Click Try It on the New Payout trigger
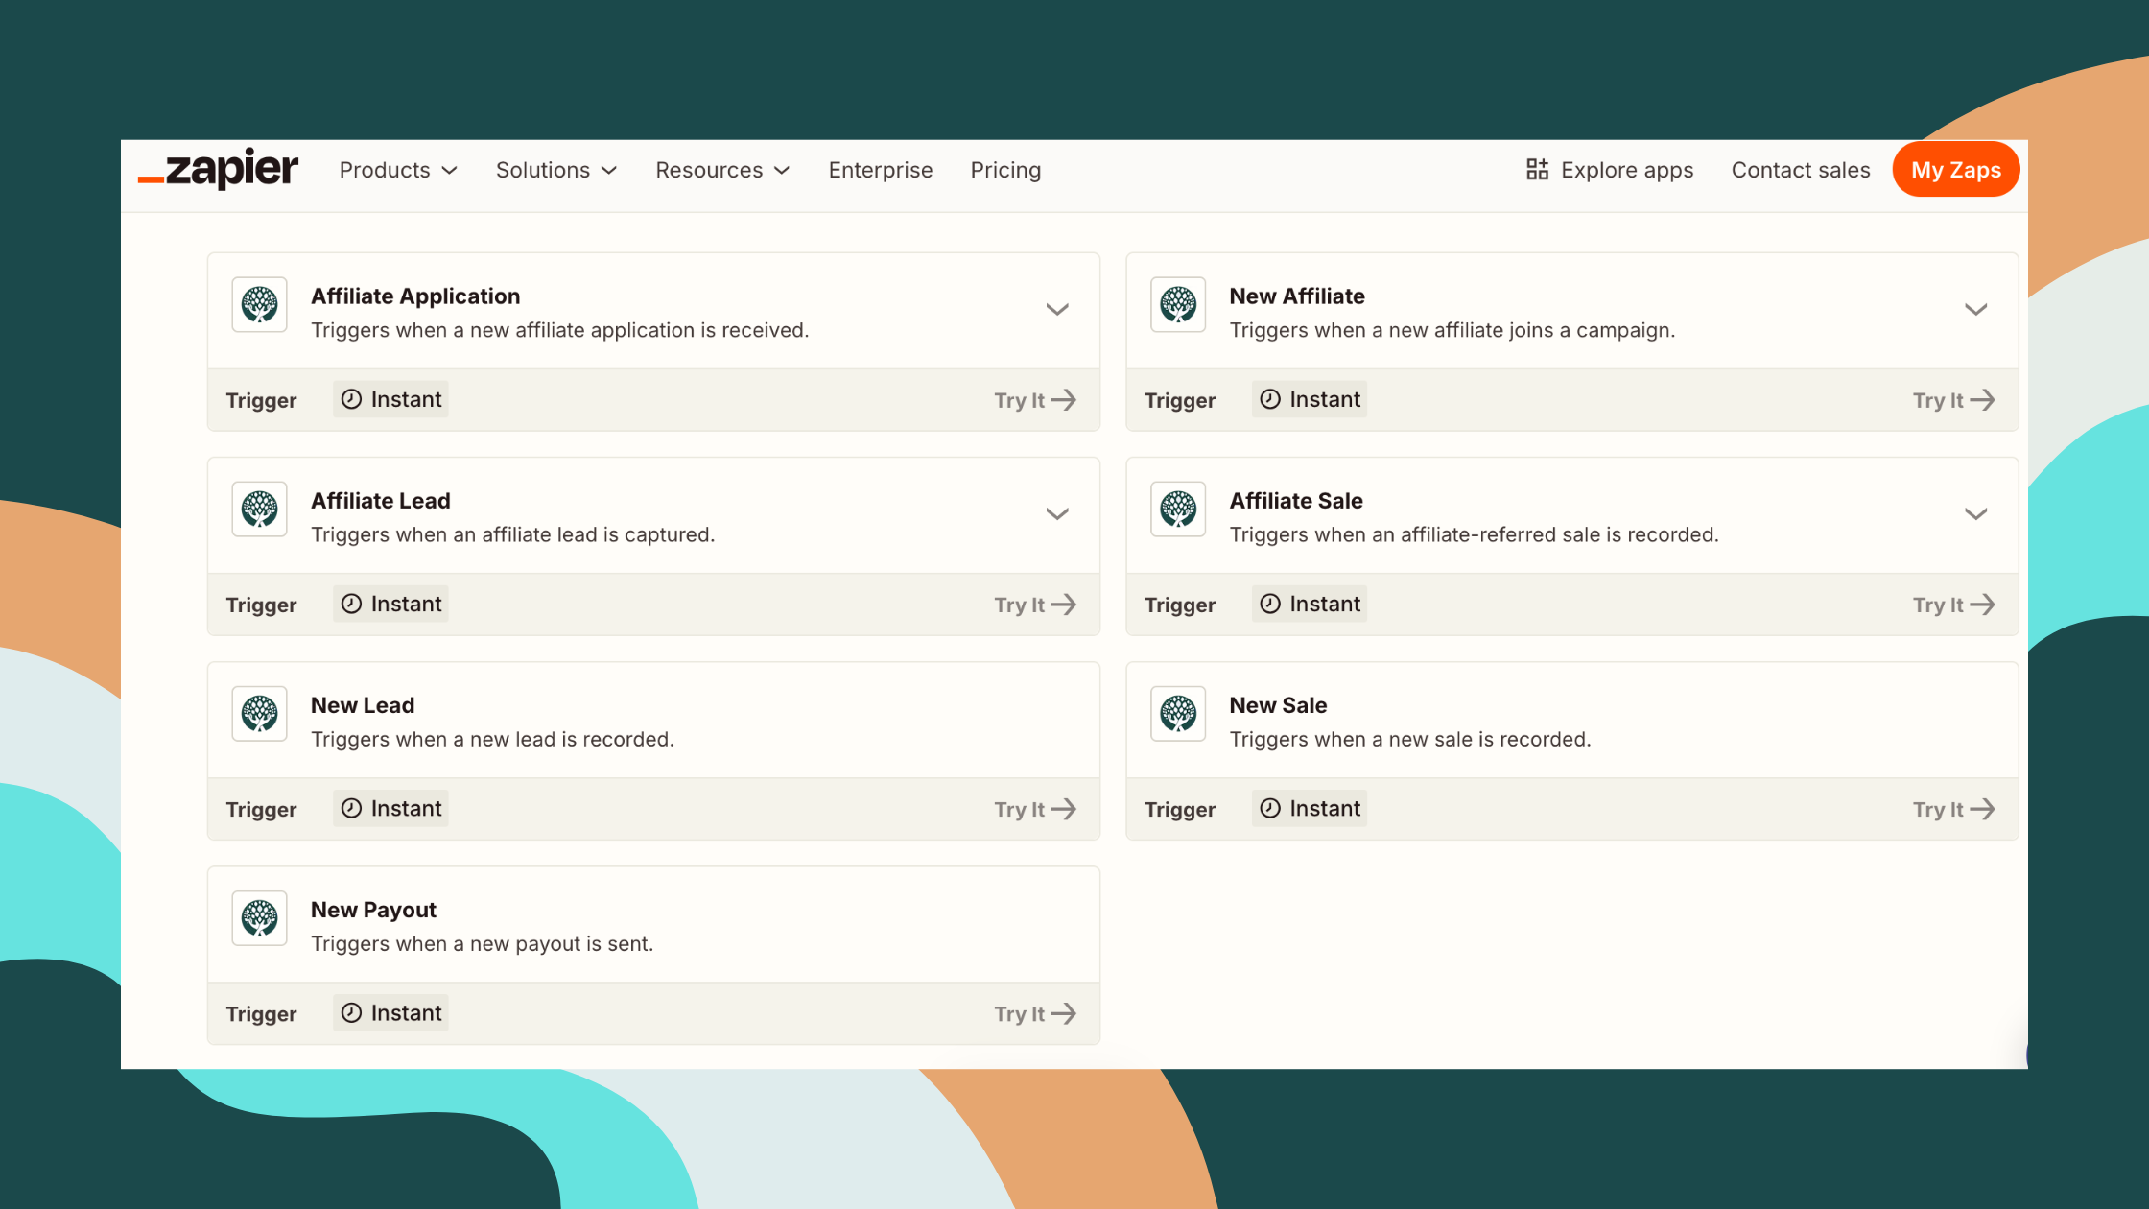2149x1209 pixels. click(1034, 1013)
